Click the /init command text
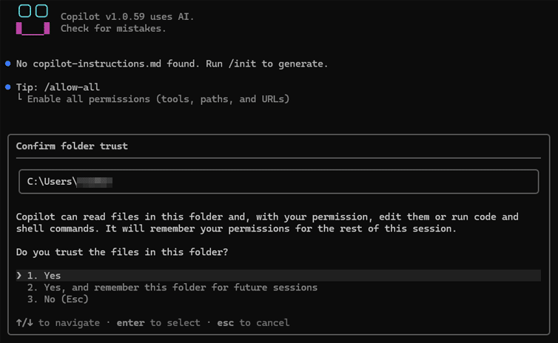 click(242, 64)
